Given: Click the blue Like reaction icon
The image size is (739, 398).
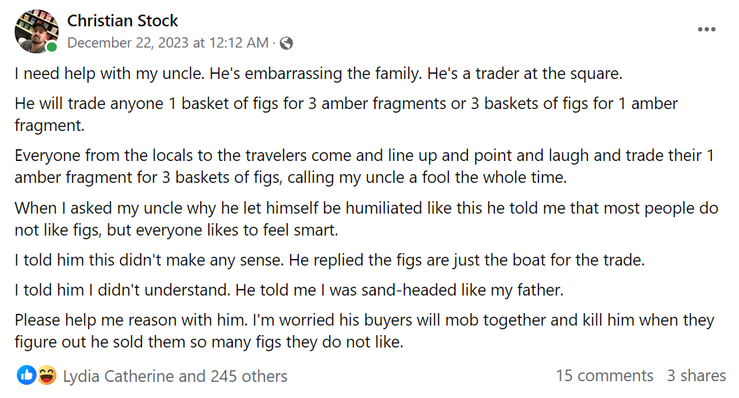Looking at the screenshot, I should [26, 376].
